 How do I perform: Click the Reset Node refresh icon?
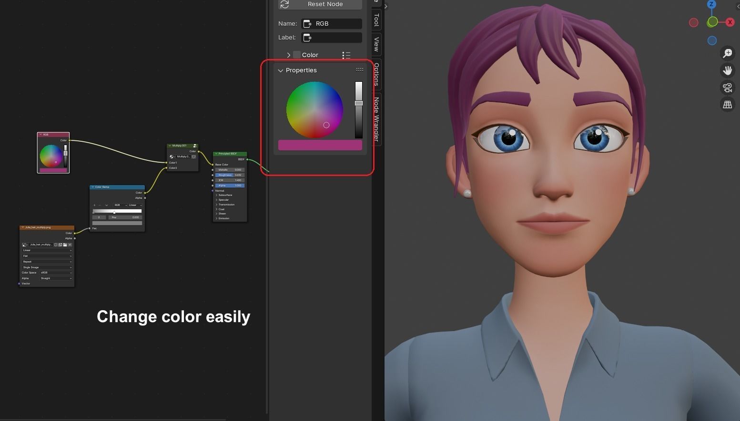tap(285, 4)
